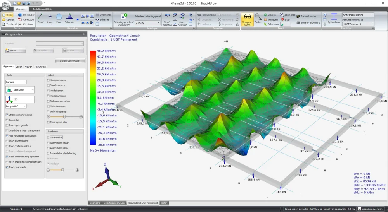Toggle the Snap magnet tool
Viewport: 388px width, 212px height.
tap(285, 19)
